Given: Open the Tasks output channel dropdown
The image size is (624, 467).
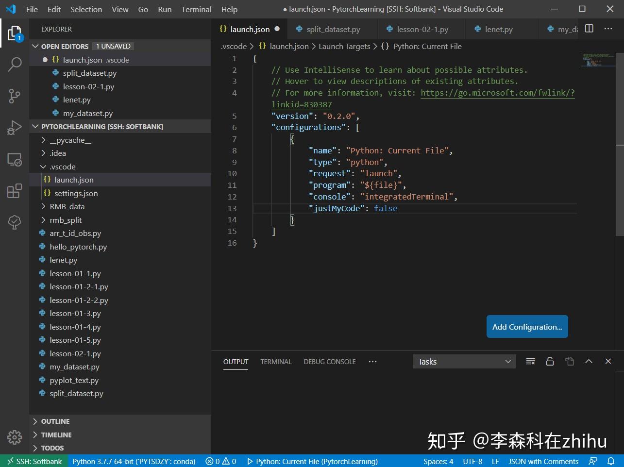Looking at the screenshot, I should click(x=464, y=361).
